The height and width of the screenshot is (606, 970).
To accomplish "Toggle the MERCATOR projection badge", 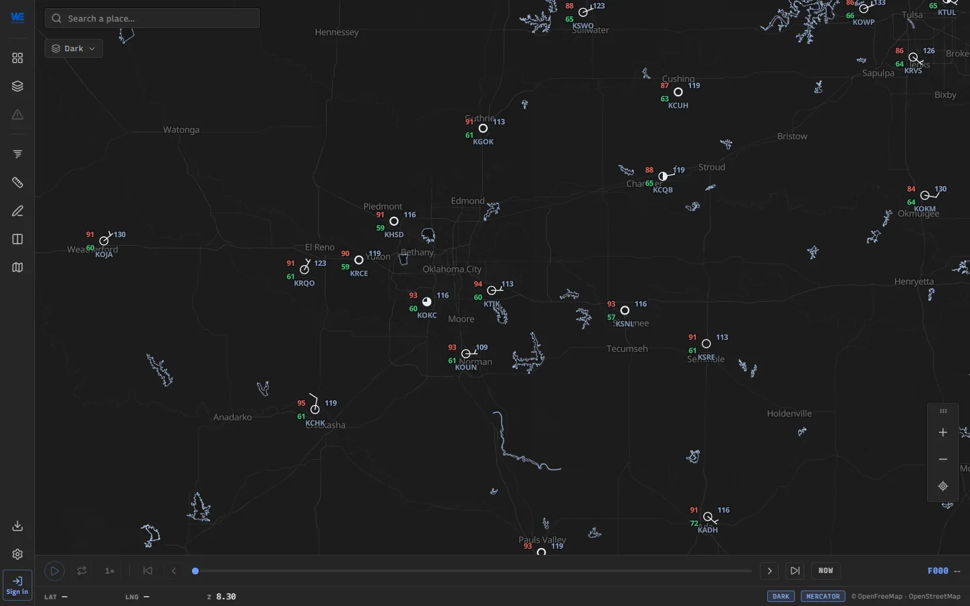I will pos(824,597).
